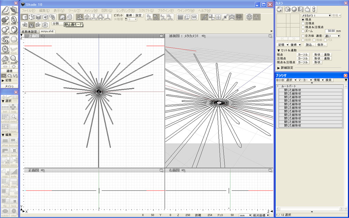The width and height of the screenshot is (349, 218).
Task: Click the XY plane view icon
Action: click(x=38, y=25)
